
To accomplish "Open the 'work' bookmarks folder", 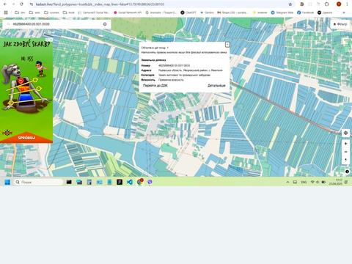I will click(69, 12).
